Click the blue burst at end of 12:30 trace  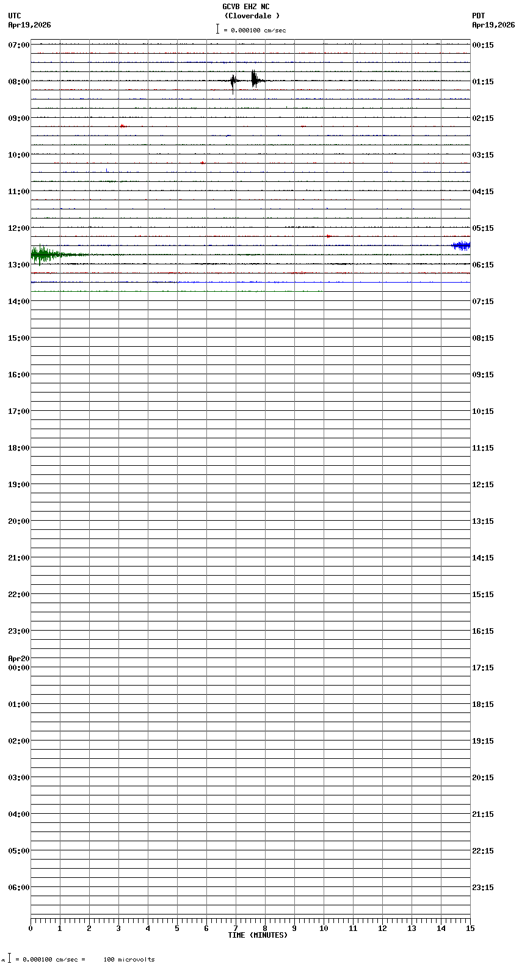pos(461,245)
